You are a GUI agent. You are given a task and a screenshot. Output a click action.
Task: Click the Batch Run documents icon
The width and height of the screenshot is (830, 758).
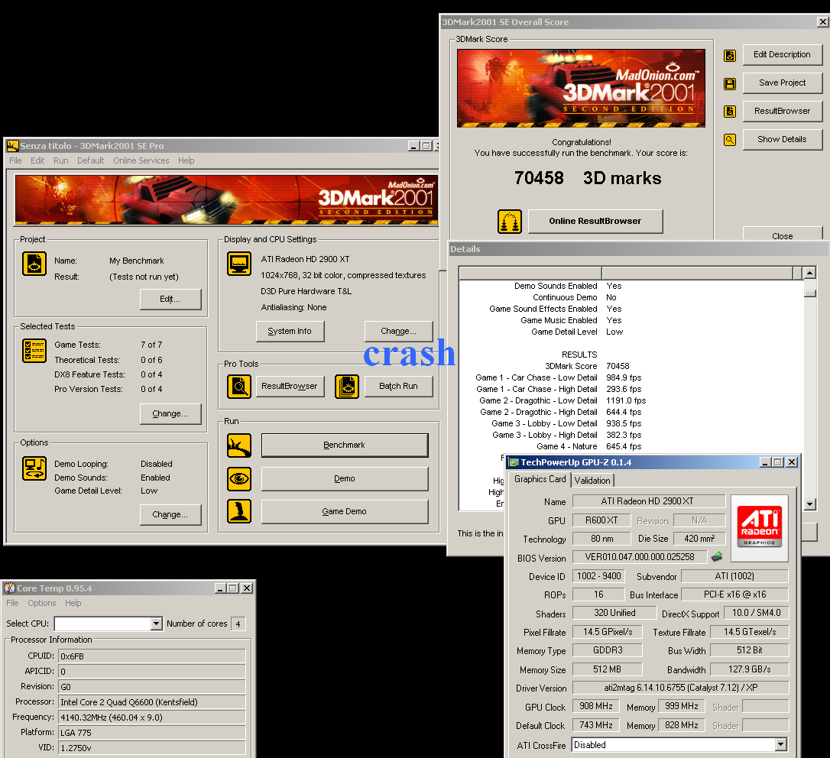coord(347,387)
